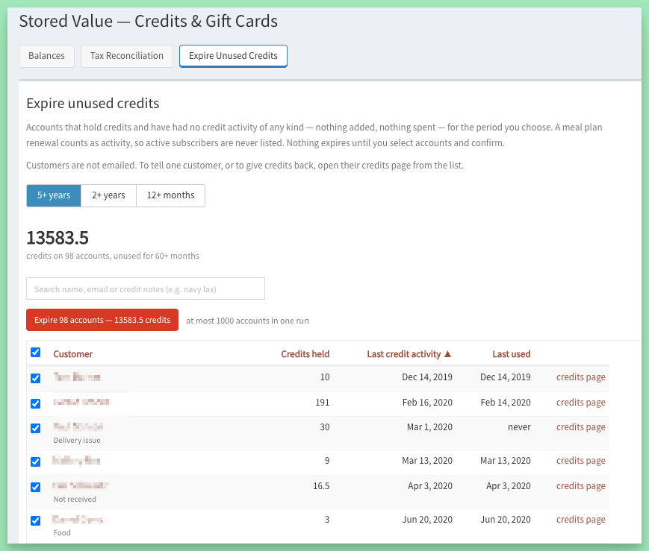The image size is (649, 551).
Task: Choose the 2+ years period
Action: click(x=108, y=195)
